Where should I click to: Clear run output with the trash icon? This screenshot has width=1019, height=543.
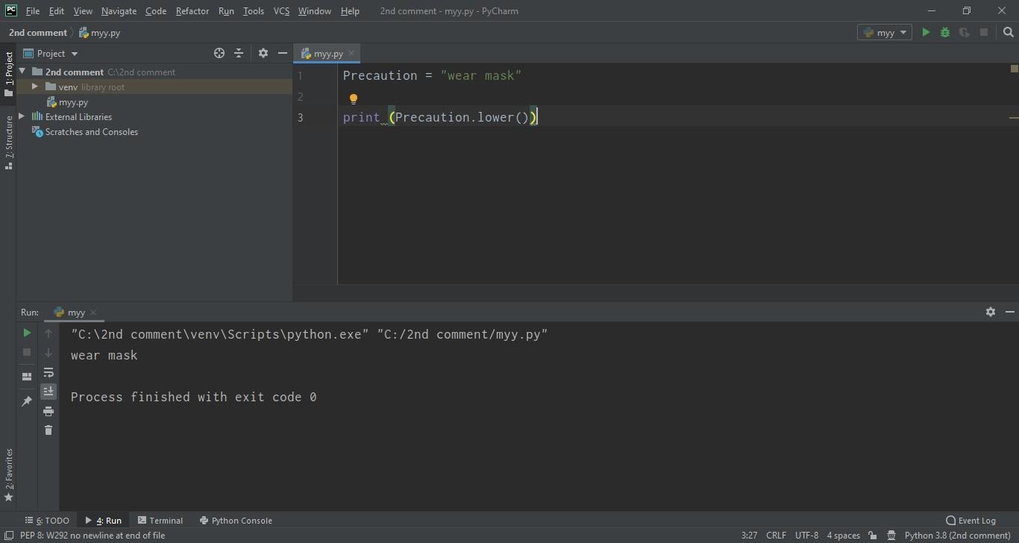[48, 430]
